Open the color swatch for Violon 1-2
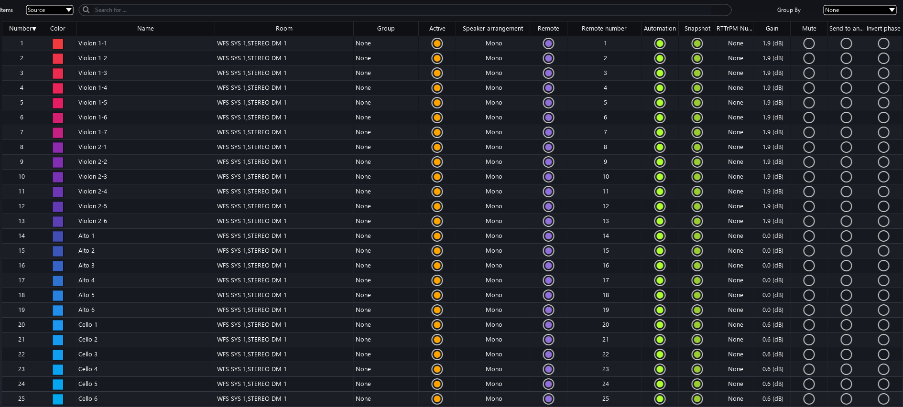The width and height of the screenshot is (903, 407). [x=58, y=58]
